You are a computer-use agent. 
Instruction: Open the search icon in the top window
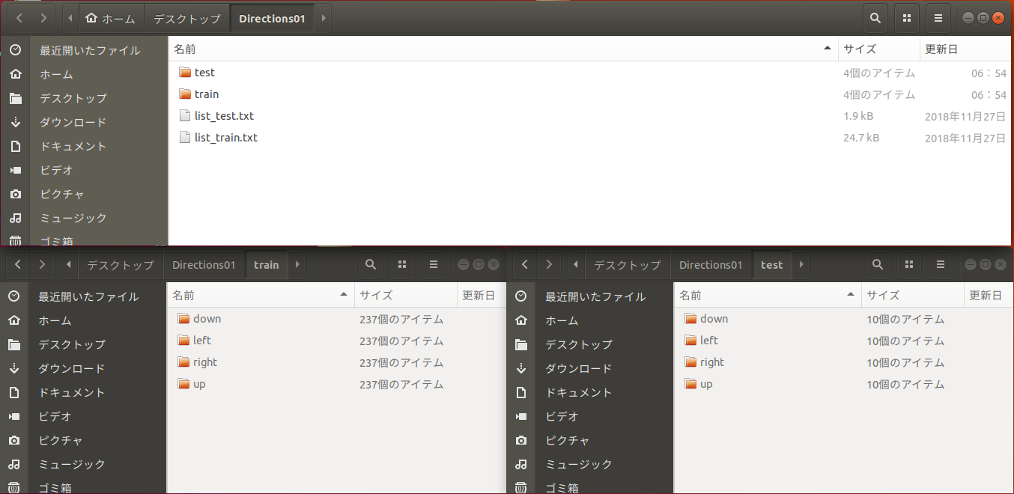click(x=875, y=17)
